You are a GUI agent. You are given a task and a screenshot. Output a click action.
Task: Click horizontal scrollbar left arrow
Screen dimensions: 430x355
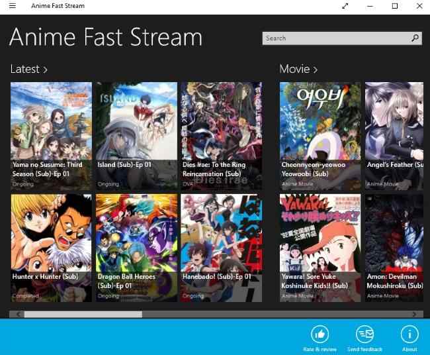coord(18,314)
